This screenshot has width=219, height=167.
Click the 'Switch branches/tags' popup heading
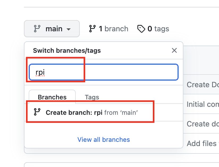point(67,50)
